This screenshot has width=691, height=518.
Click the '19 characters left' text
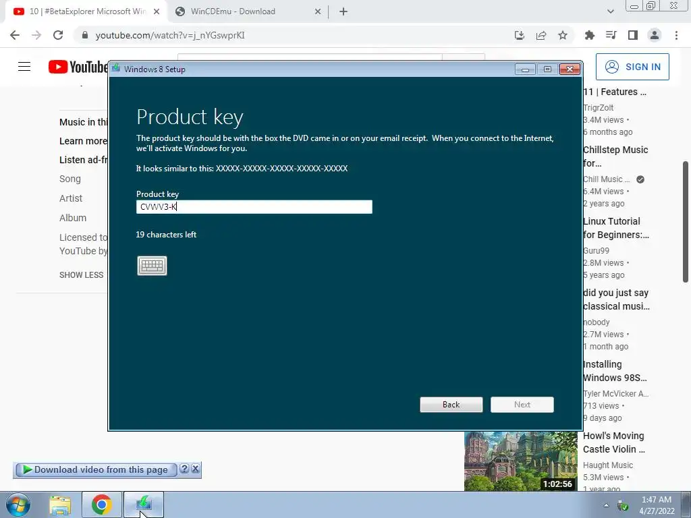pyautogui.click(x=166, y=234)
